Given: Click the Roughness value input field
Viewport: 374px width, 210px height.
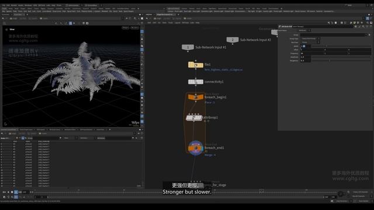Looking at the screenshot, I should (x=305, y=61).
